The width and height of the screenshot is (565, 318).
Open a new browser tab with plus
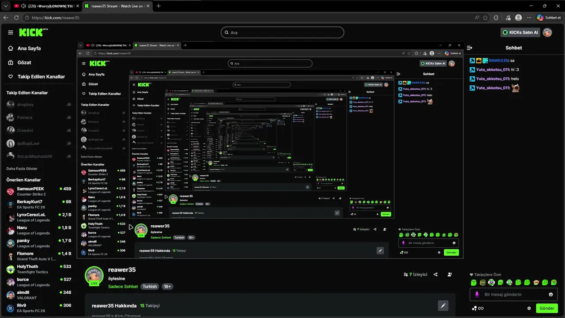pyautogui.click(x=158, y=6)
